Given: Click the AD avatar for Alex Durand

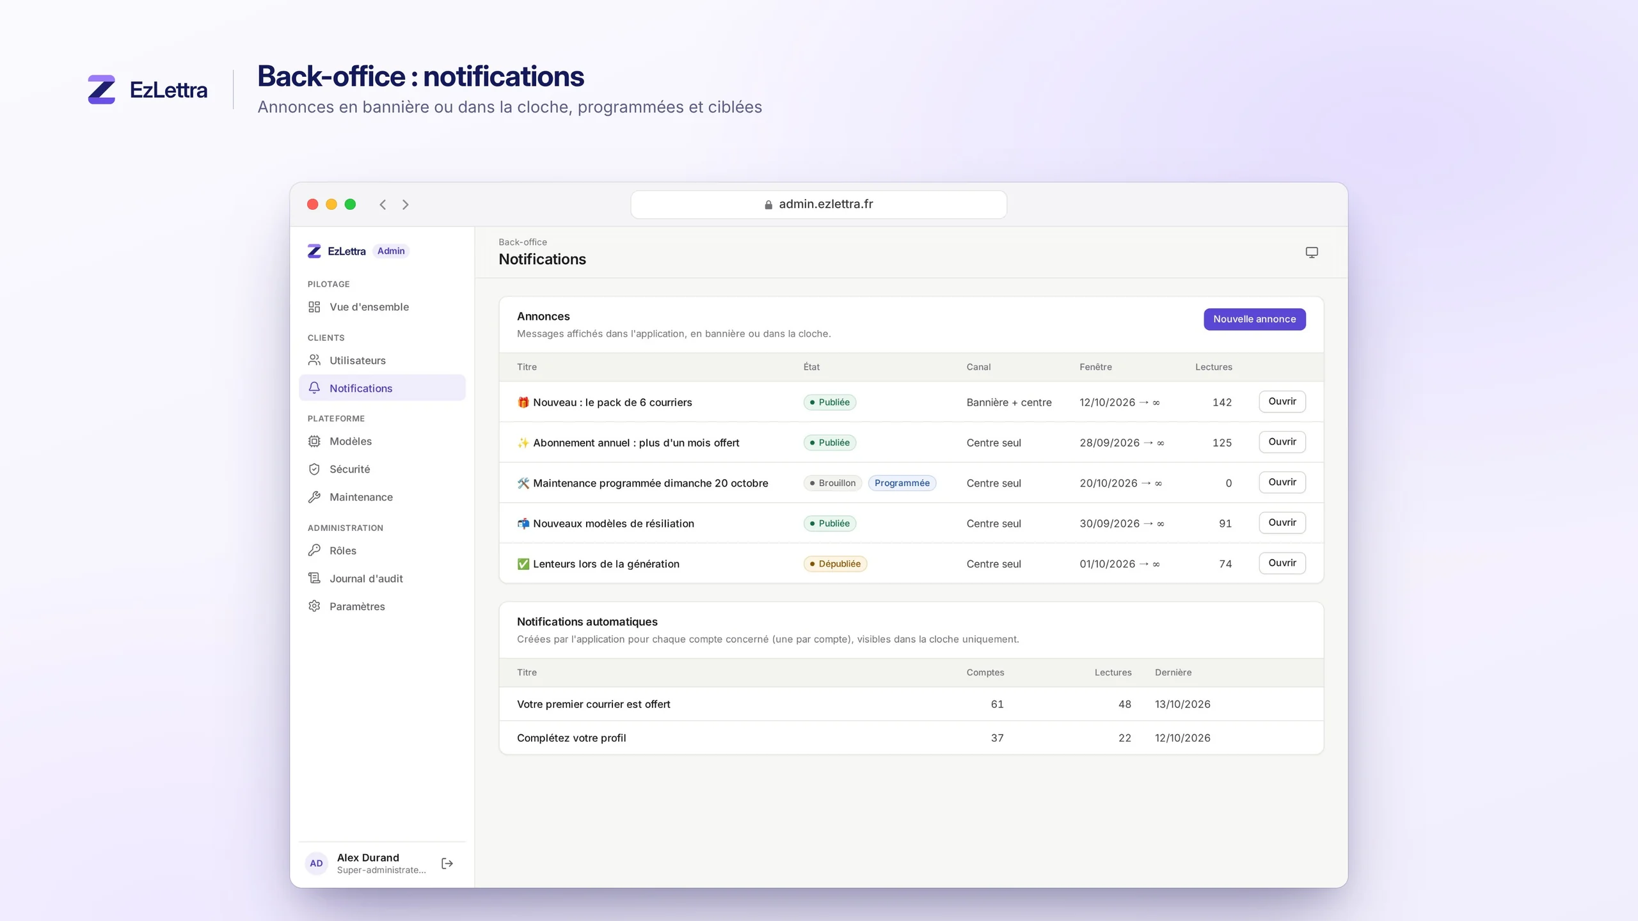Looking at the screenshot, I should coord(316,863).
